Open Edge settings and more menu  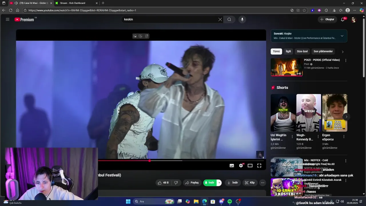tap(355, 10)
